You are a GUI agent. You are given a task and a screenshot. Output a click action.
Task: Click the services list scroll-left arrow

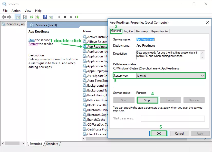pos(84,138)
